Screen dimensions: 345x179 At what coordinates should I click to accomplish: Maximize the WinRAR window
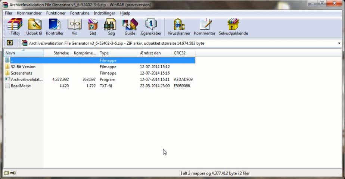click(322, 3)
